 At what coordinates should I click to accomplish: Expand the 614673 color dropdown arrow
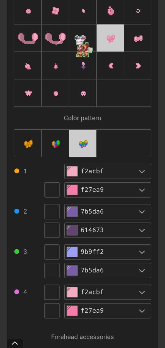tap(142, 230)
